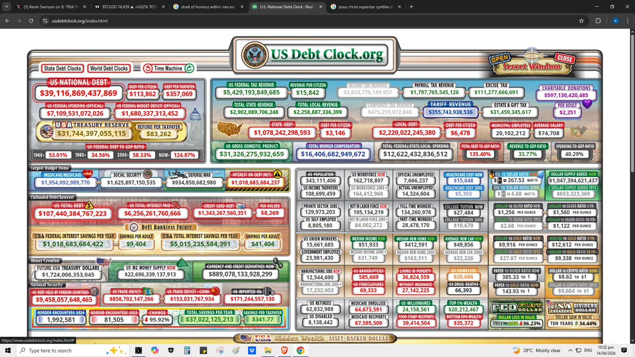Click the US Debt Clock seal logo
Viewport: 635px width, 357px height.
(256, 54)
